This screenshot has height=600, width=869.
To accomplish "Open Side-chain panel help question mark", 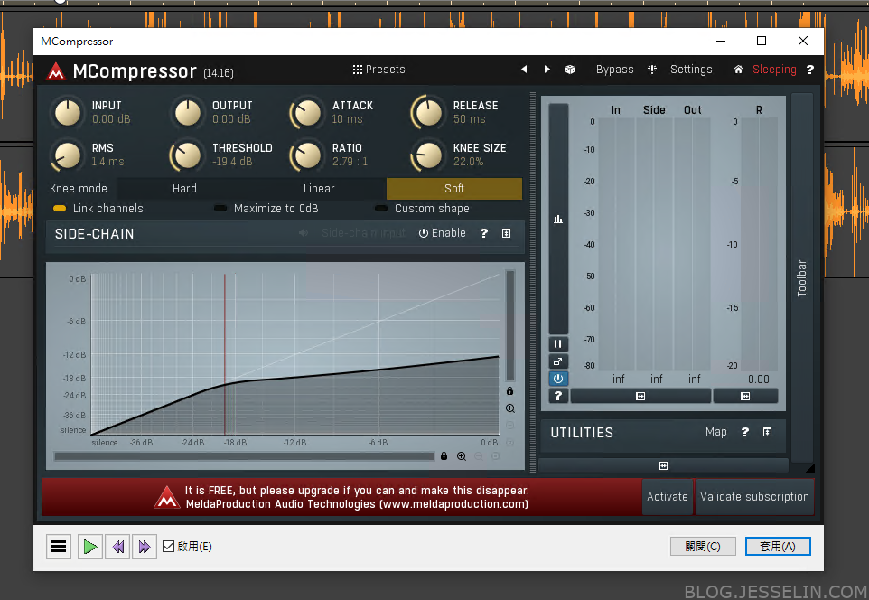I will point(484,233).
